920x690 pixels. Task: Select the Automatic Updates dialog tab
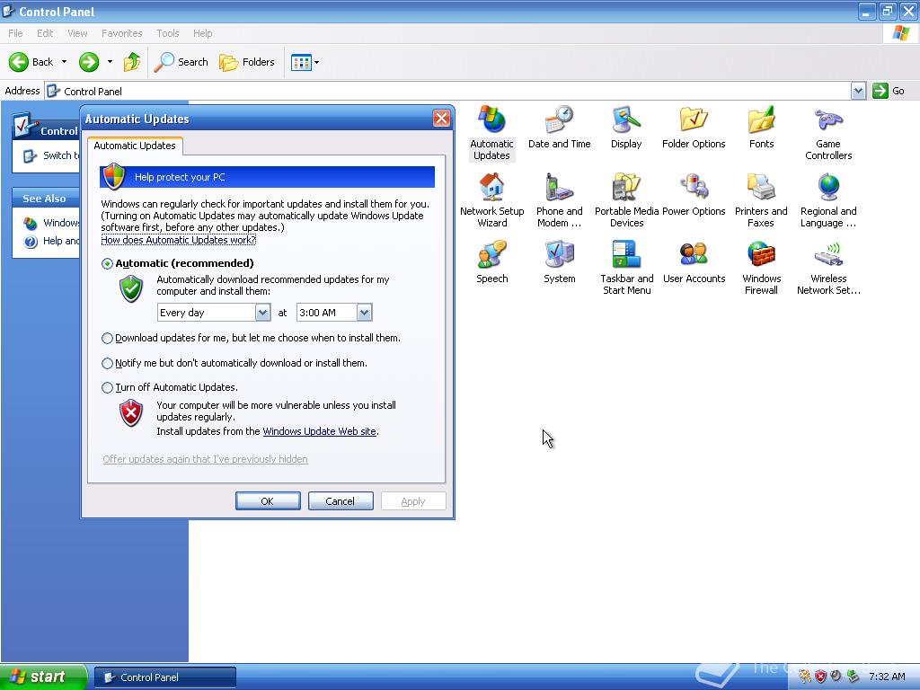click(135, 146)
